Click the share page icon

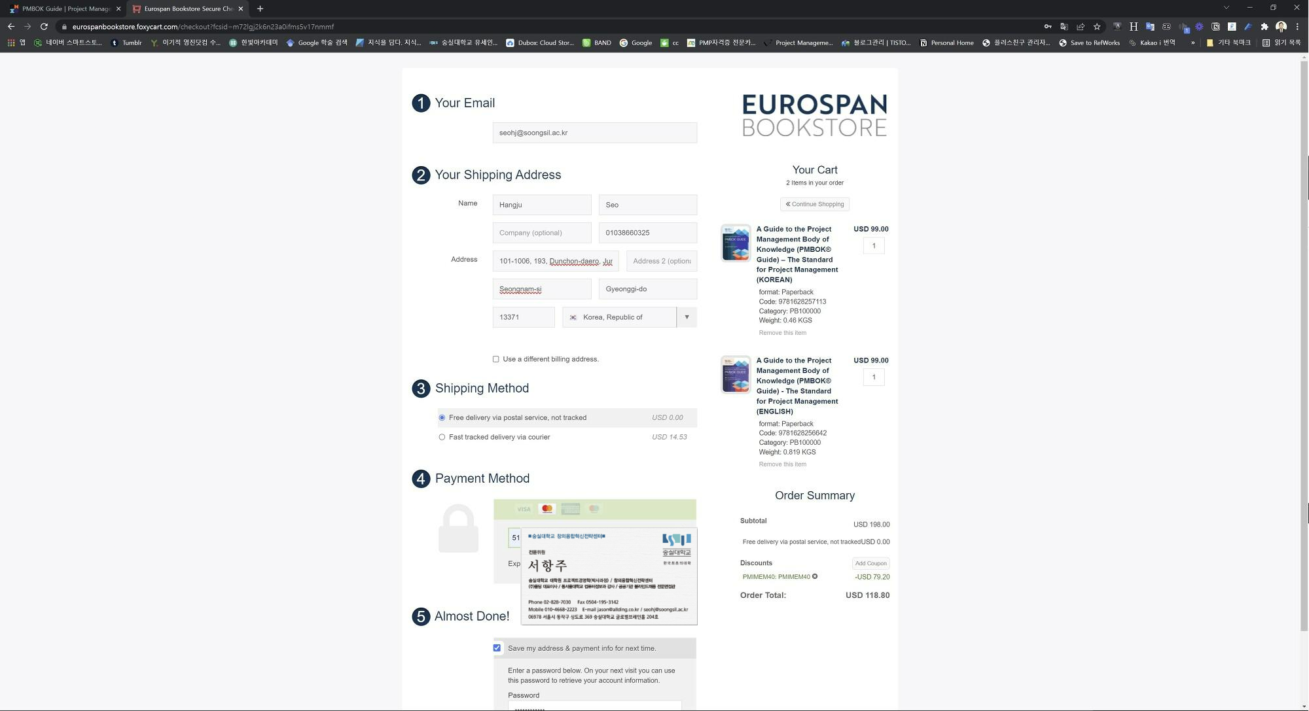(1081, 27)
